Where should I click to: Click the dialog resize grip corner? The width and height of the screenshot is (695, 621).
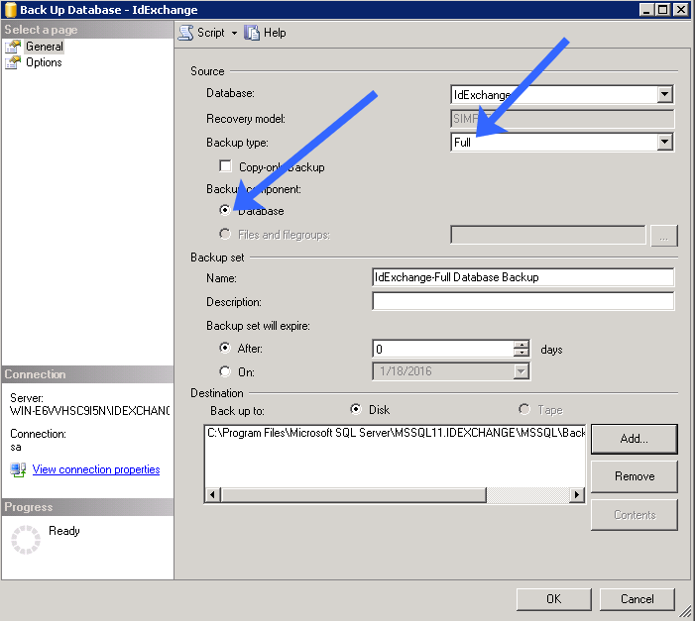(x=685, y=611)
